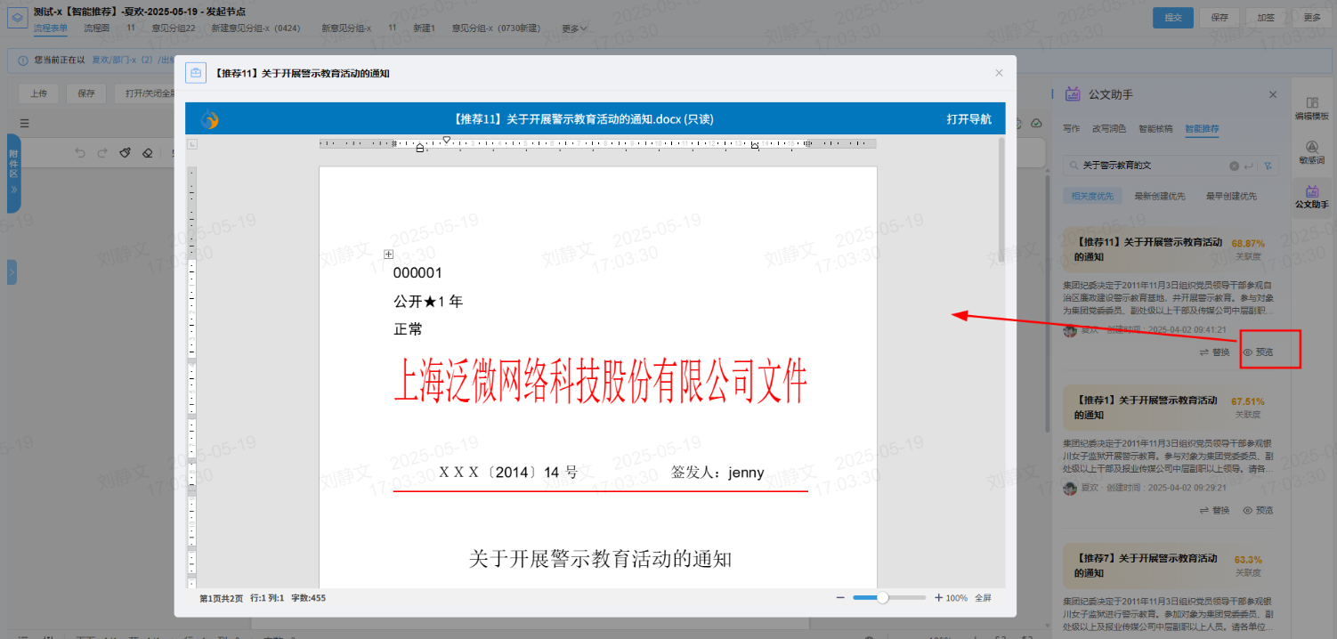Click the 100% zoom level in the status bar
The image size is (1337, 639).
(957, 598)
